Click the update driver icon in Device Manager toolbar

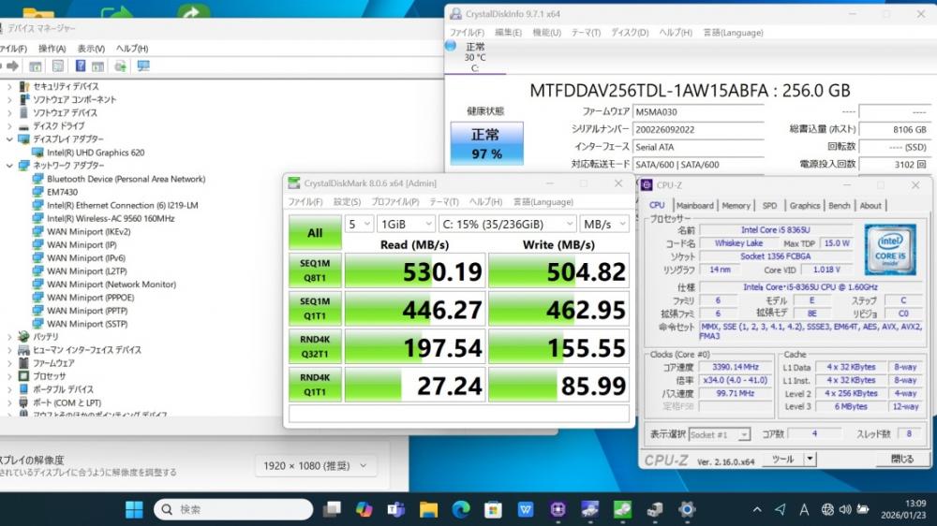tap(120, 66)
